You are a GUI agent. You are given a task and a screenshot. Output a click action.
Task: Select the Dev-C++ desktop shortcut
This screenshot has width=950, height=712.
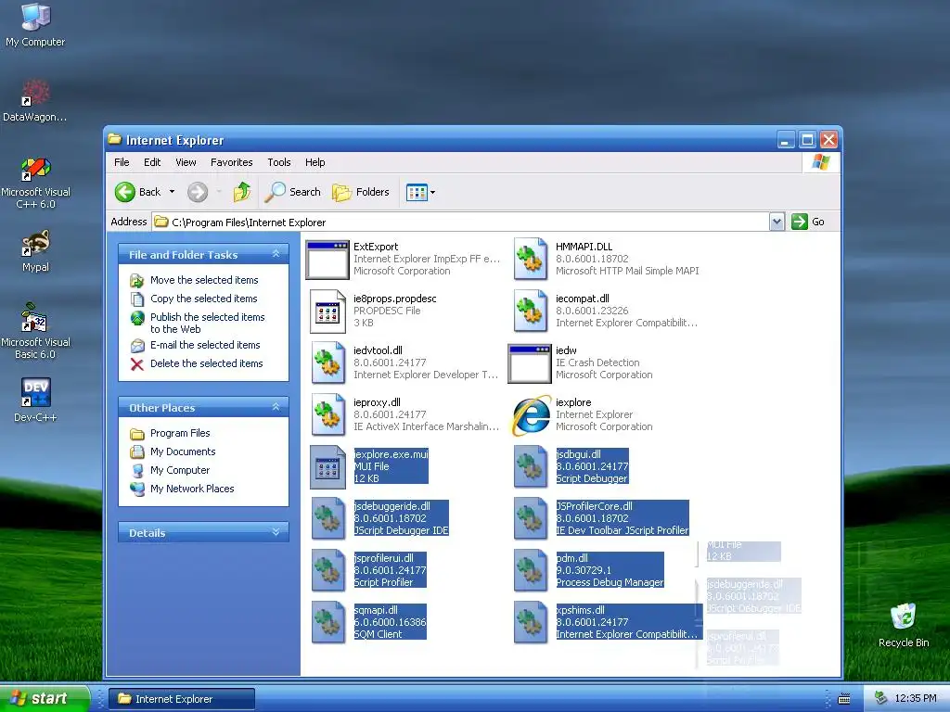tap(35, 400)
